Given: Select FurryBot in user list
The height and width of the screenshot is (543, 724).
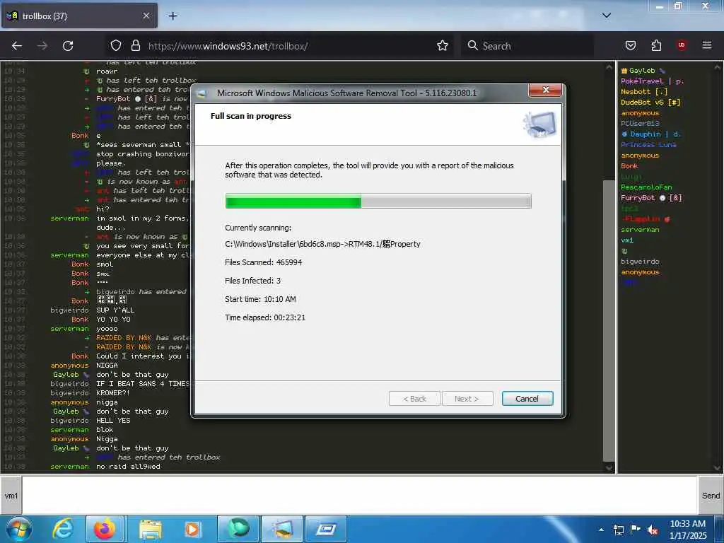Looking at the screenshot, I should click(x=651, y=198).
